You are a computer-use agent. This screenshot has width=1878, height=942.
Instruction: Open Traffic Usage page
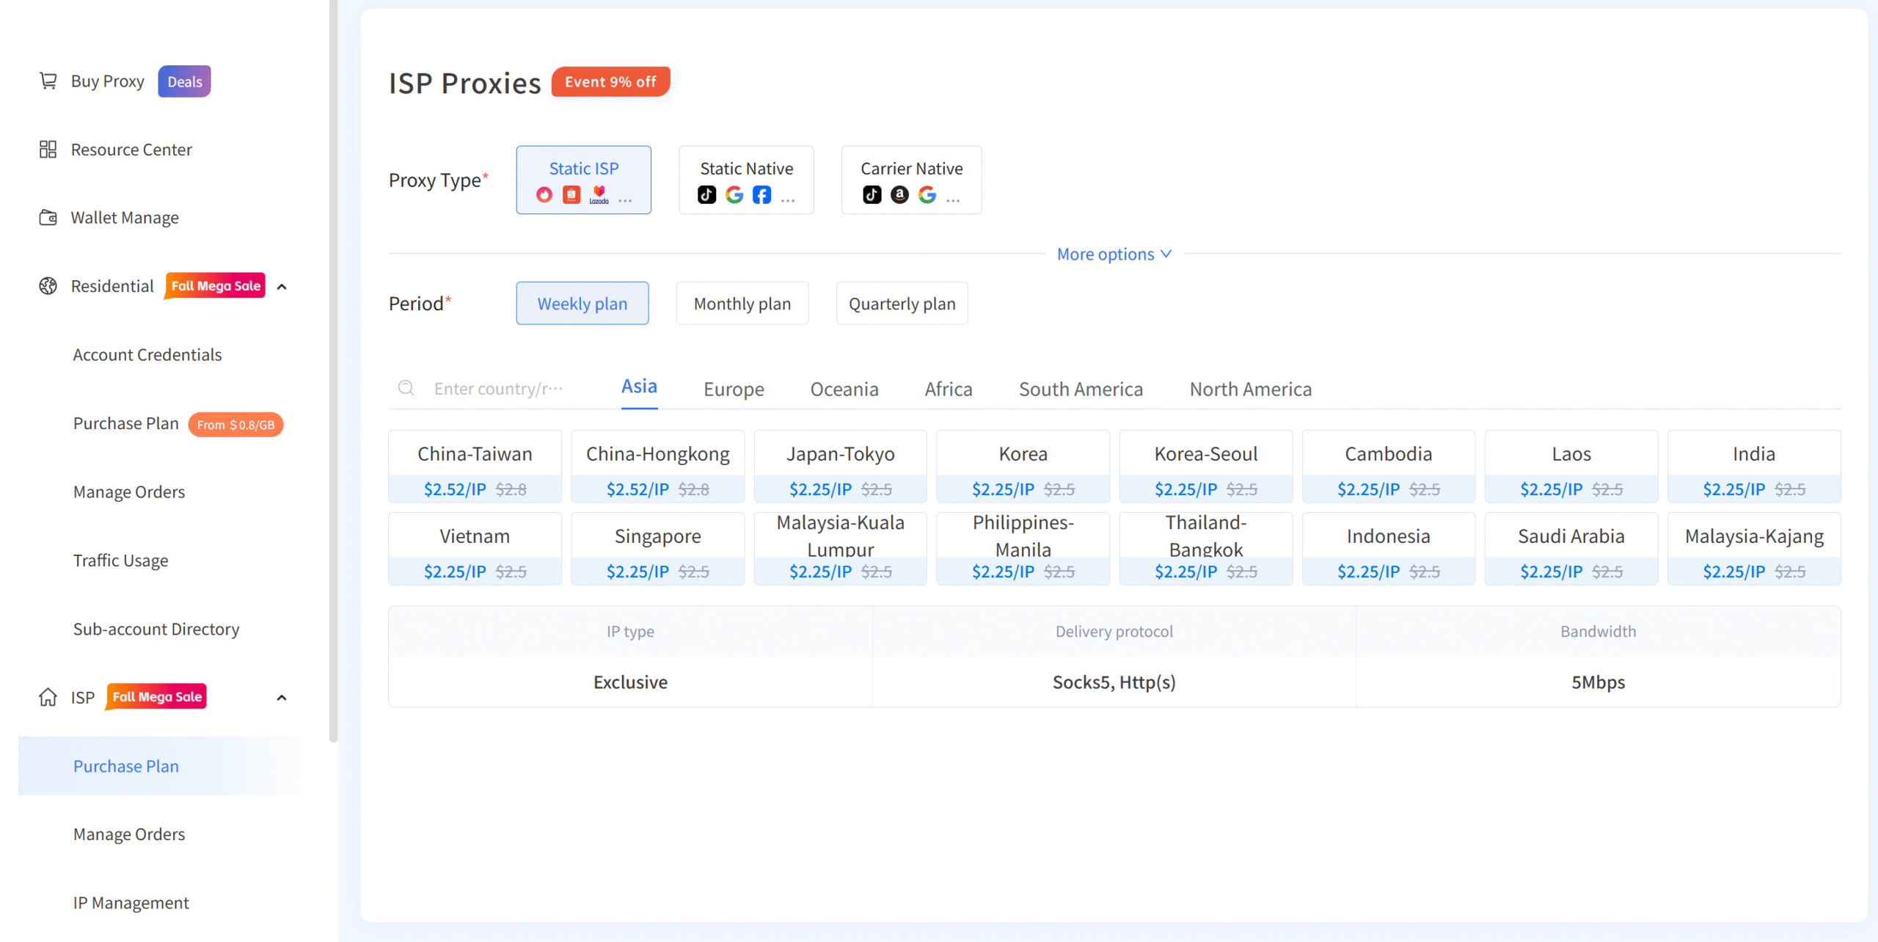(121, 561)
